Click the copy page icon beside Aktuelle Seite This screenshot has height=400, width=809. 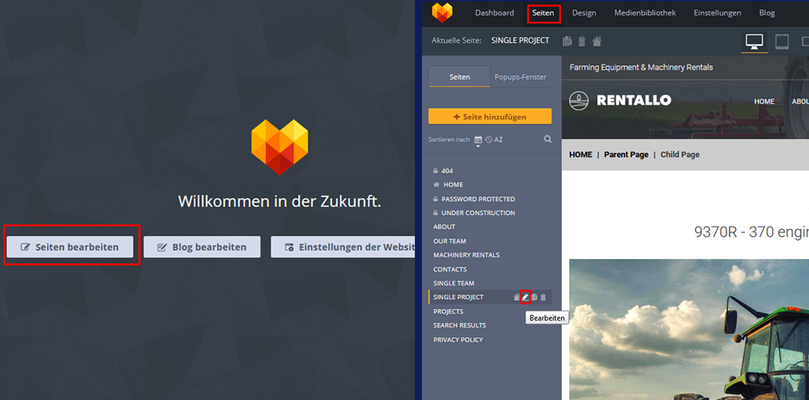(567, 41)
